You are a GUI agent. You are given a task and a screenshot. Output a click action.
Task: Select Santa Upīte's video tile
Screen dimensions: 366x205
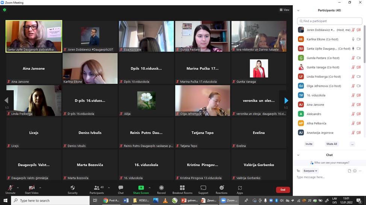pyautogui.click(x=34, y=36)
